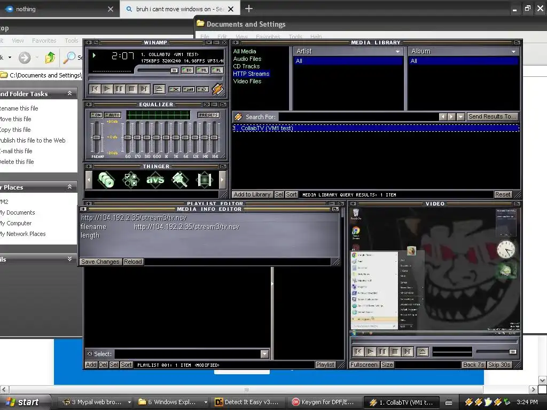Screen dimensions: 547x410
Task: Toggle Equalizer window with EQ button
Action: pos(187,70)
